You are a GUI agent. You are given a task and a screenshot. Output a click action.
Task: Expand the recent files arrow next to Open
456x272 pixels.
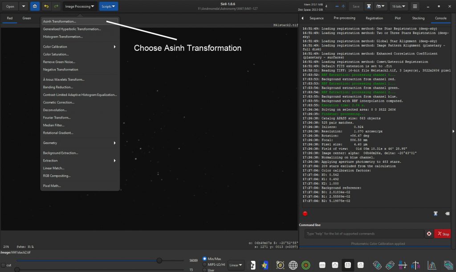[24, 6]
